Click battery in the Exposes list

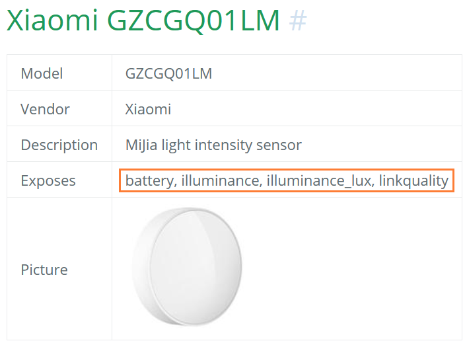point(150,180)
